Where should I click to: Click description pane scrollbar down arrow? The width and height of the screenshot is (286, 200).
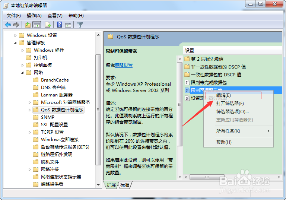[x=180, y=177]
